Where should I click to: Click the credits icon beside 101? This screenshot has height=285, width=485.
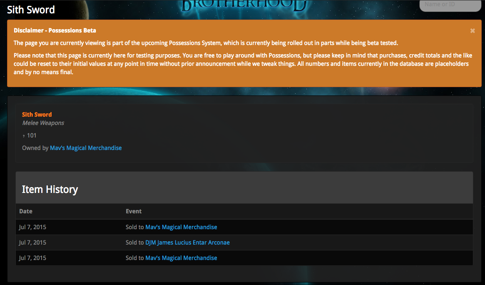[24, 136]
